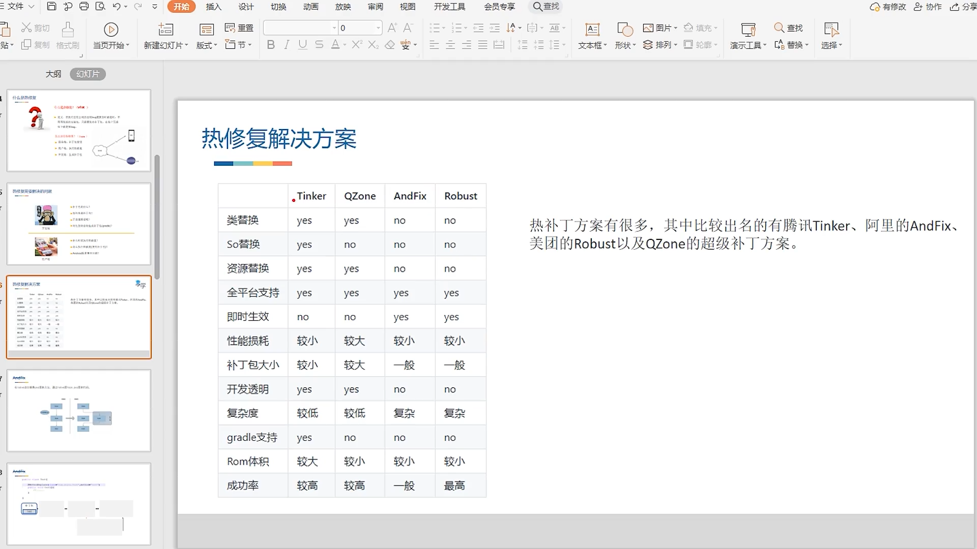Select the AndFix diagram slide thumbnail
Screen dimensions: 977x549
tap(79, 410)
